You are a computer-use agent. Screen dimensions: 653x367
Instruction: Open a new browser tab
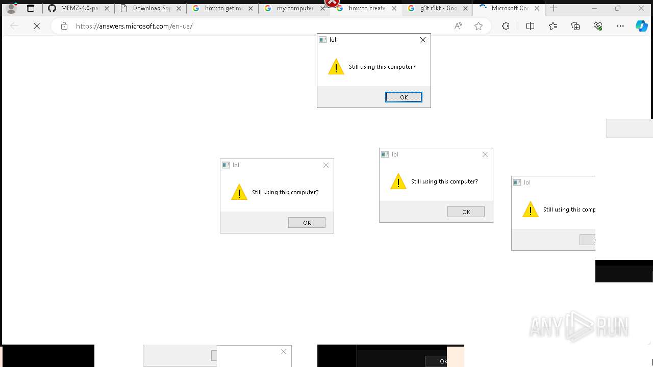click(x=554, y=8)
